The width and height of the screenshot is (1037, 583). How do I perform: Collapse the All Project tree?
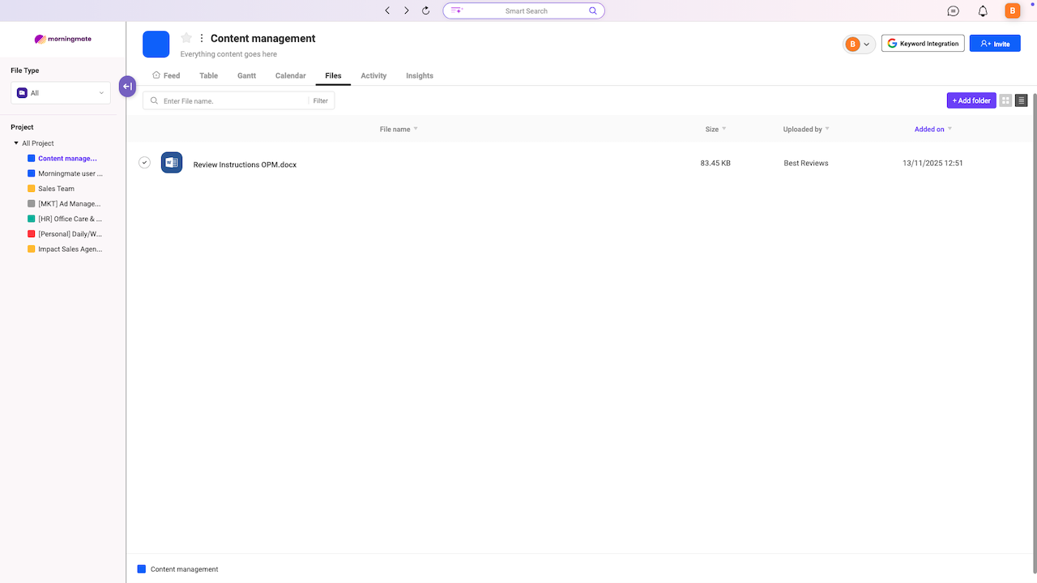(16, 143)
